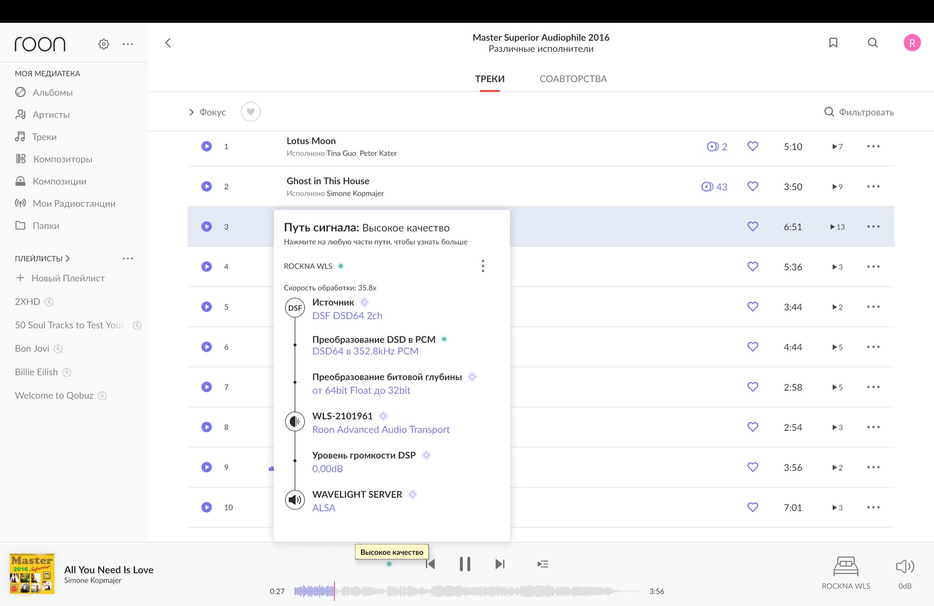Show versions badge 43 for Ghost in This House
934x606 pixels.
[x=714, y=187]
